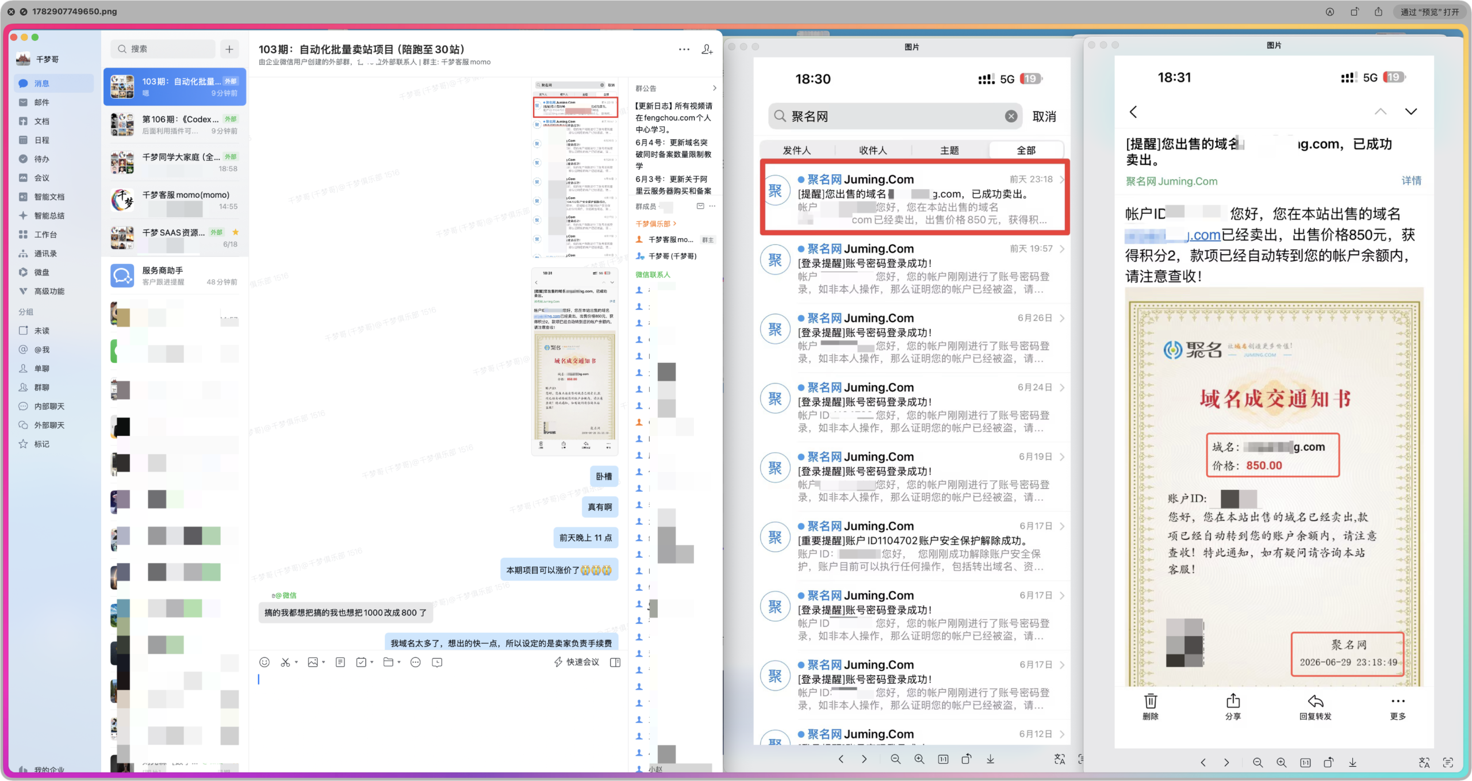1472x781 pixels.
Task: Add a member to the group chat
Action: coord(707,49)
